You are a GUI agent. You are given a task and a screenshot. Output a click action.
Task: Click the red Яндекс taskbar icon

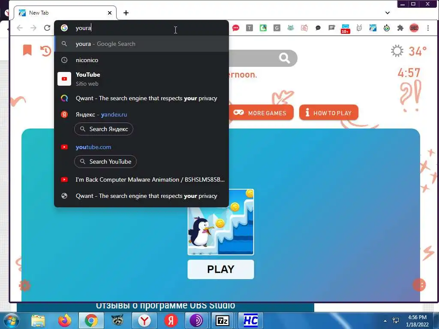click(x=171, y=321)
